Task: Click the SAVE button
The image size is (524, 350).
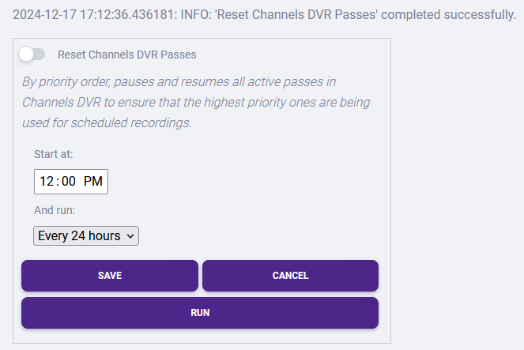Action: pyautogui.click(x=110, y=276)
